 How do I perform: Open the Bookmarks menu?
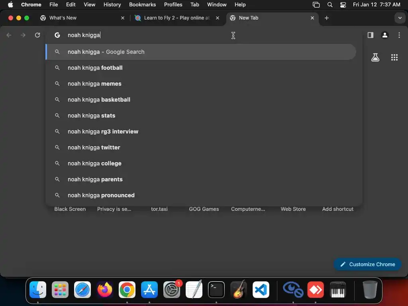142,4
